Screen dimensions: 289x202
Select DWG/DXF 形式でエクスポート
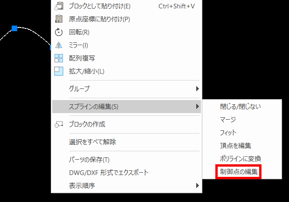point(126,173)
